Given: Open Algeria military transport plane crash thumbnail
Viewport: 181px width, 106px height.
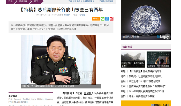Looking at the screenshot, I should [x=133, y=59].
